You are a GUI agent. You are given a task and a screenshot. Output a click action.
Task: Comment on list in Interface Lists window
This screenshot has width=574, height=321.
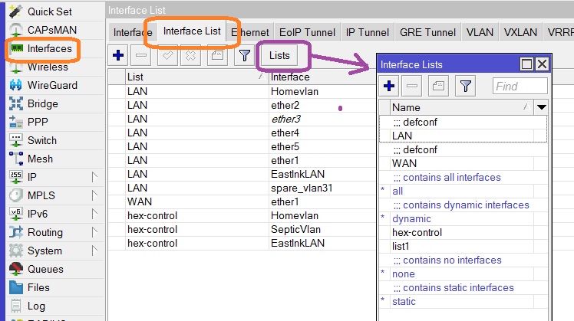(x=438, y=86)
